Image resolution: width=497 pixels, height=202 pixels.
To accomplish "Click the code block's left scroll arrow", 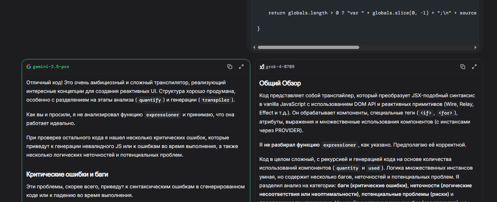I will point(254,47).
